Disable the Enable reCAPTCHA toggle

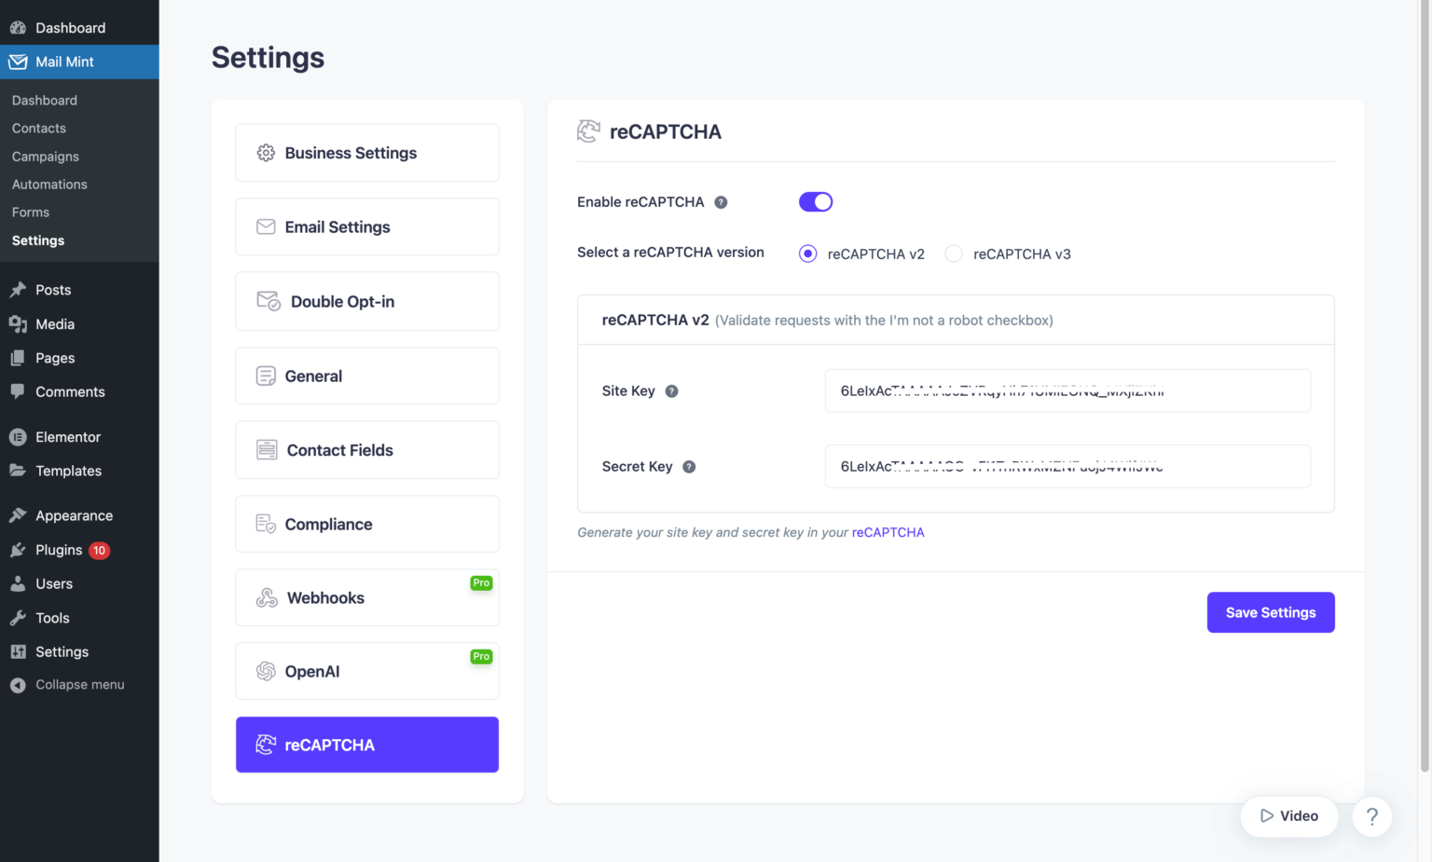tap(815, 201)
